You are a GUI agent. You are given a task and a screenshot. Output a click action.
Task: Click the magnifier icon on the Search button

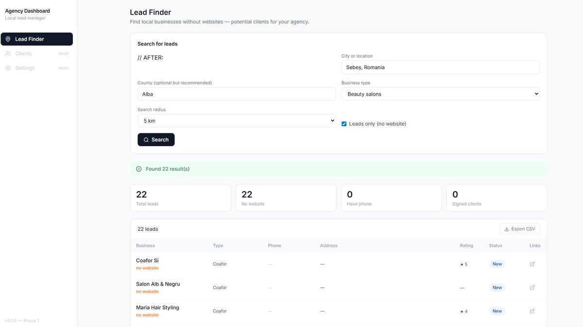click(x=146, y=140)
